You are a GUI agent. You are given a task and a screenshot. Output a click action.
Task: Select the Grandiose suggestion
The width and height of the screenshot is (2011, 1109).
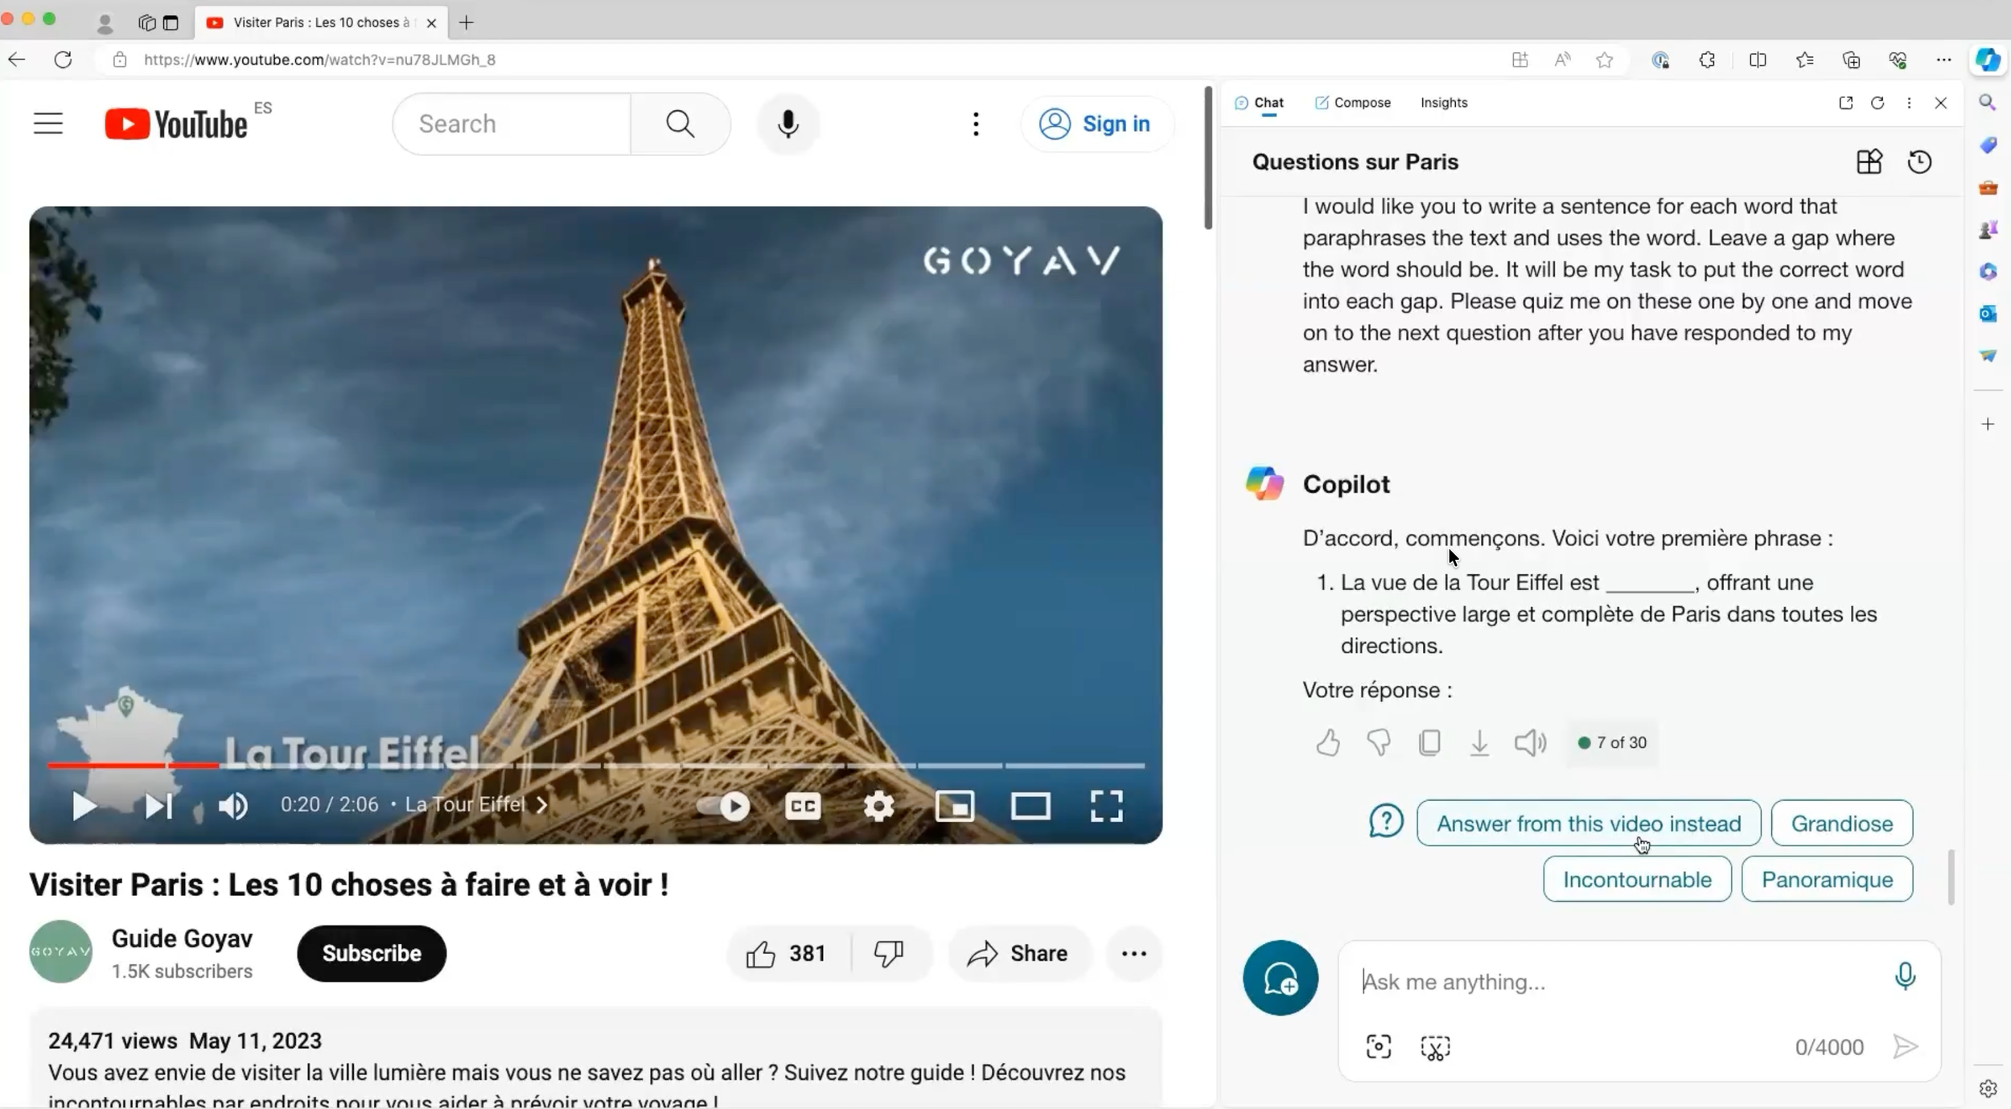[x=1842, y=823]
